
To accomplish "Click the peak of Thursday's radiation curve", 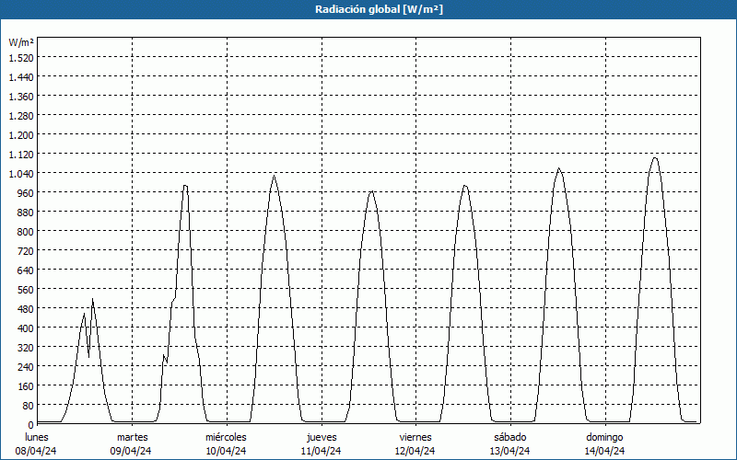I will tap(371, 191).
